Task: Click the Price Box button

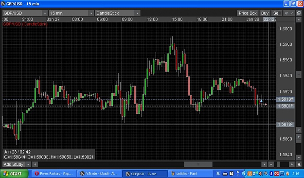Action: (x=248, y=13)
